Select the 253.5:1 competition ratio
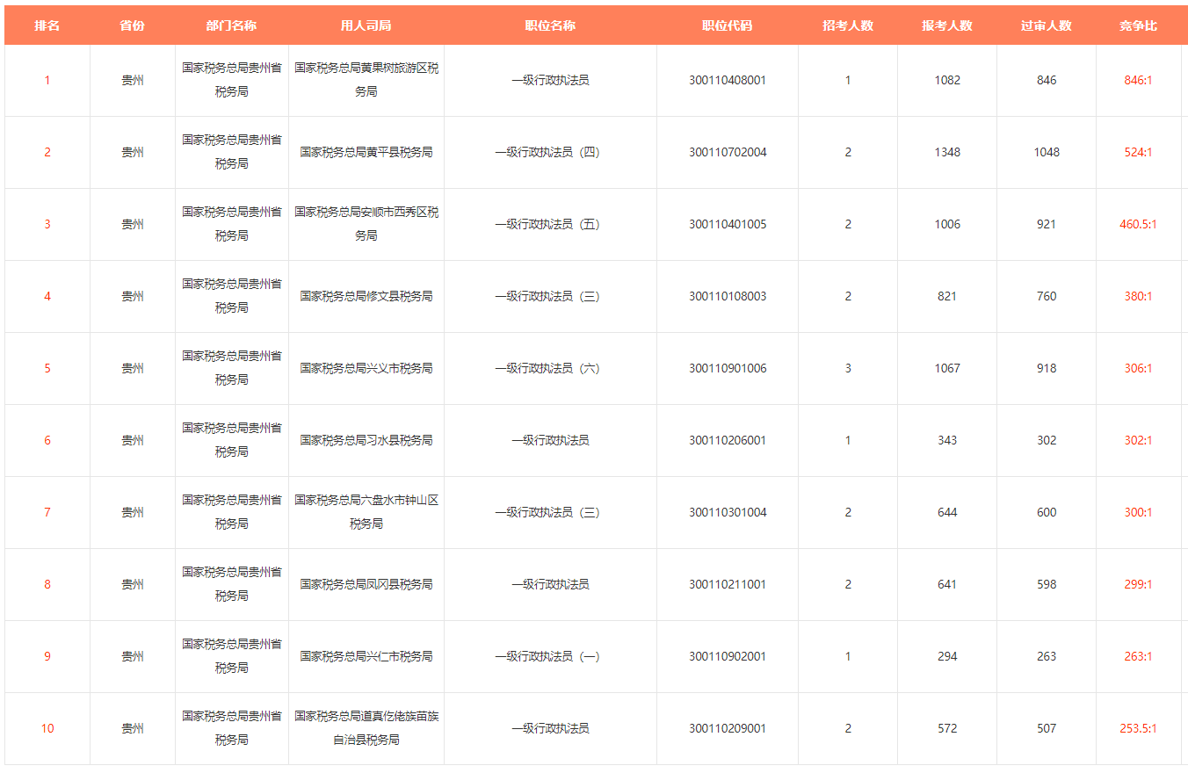 coord(1138,728)
